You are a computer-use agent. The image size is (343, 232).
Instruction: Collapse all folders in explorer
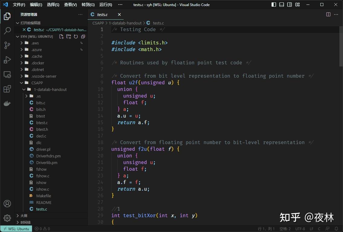pos(83,37)
